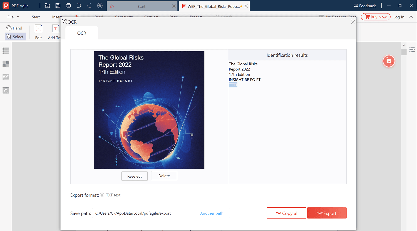Switch to the Start document tab

coord(142,6)
